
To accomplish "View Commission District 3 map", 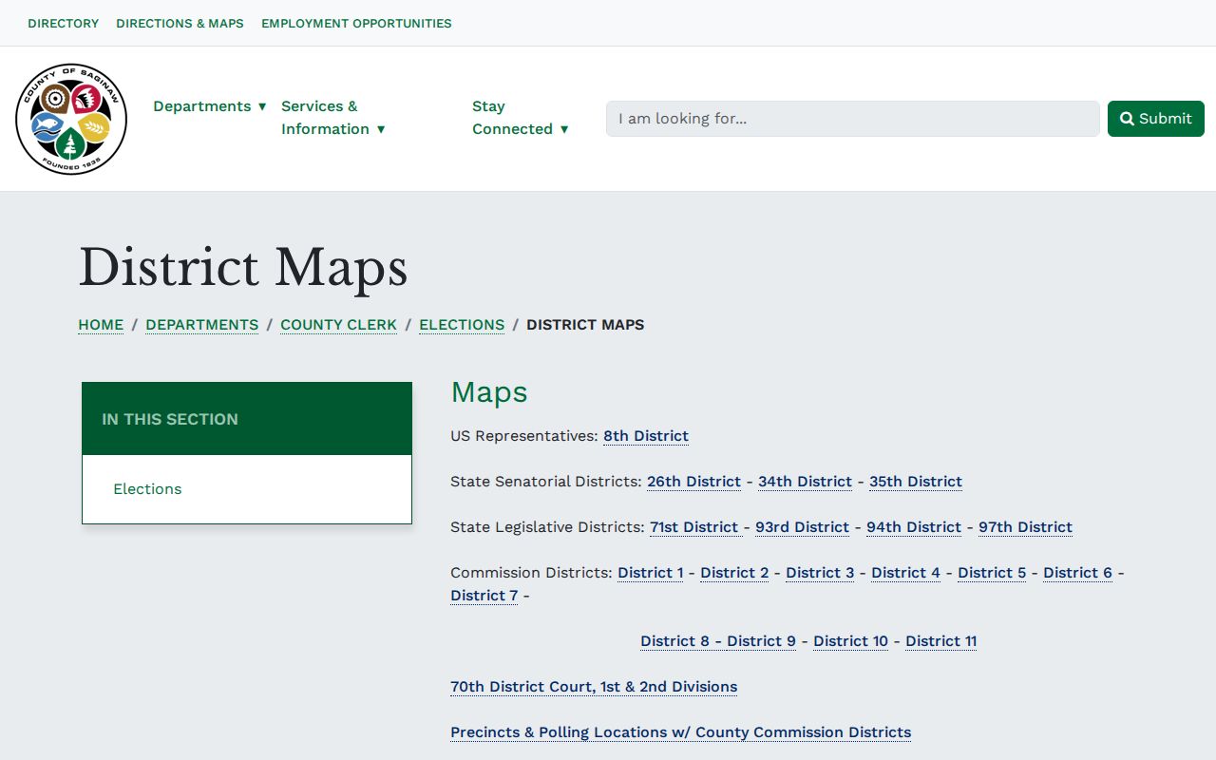I will [x=820, y=573].
